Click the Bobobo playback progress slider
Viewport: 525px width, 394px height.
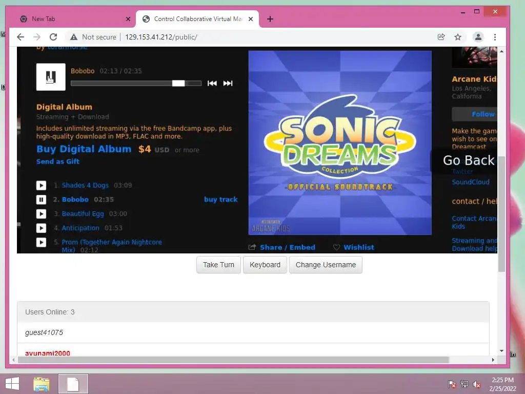click(136, 84)
